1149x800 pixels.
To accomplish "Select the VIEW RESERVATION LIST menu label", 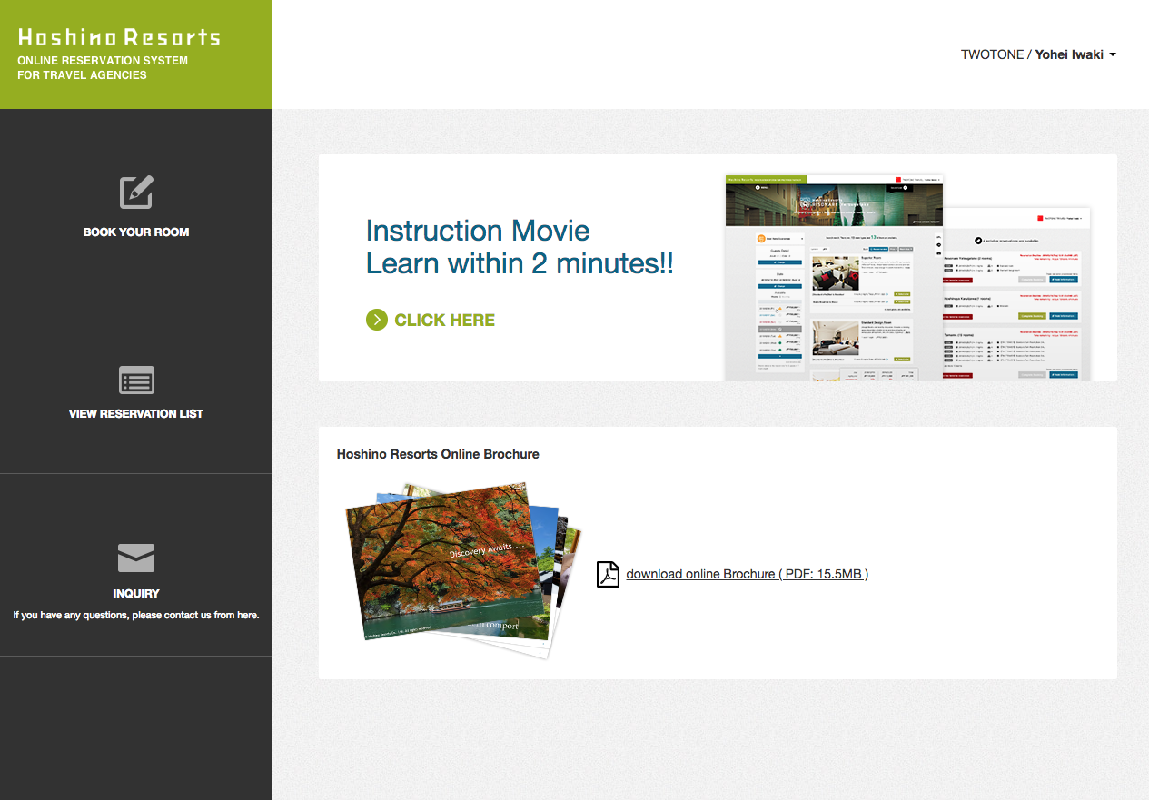I will tap(136, 414).
